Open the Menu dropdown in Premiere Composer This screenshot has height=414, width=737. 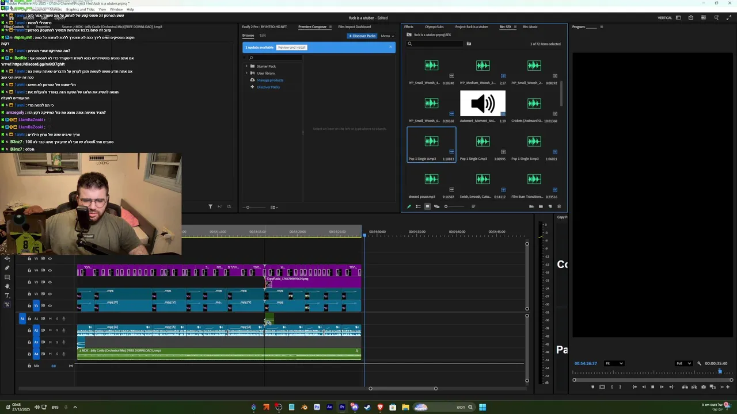[387, 36]
